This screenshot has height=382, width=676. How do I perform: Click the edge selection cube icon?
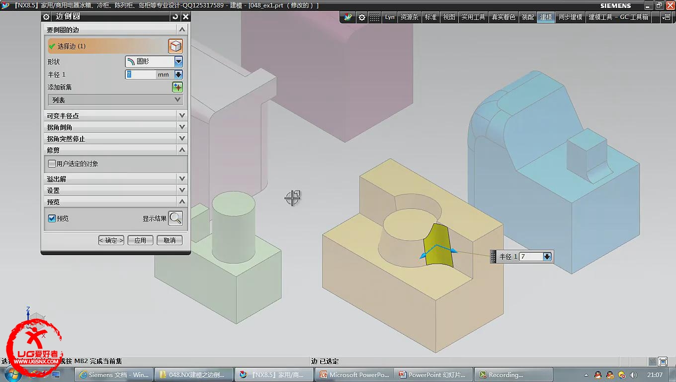[175, 46]
